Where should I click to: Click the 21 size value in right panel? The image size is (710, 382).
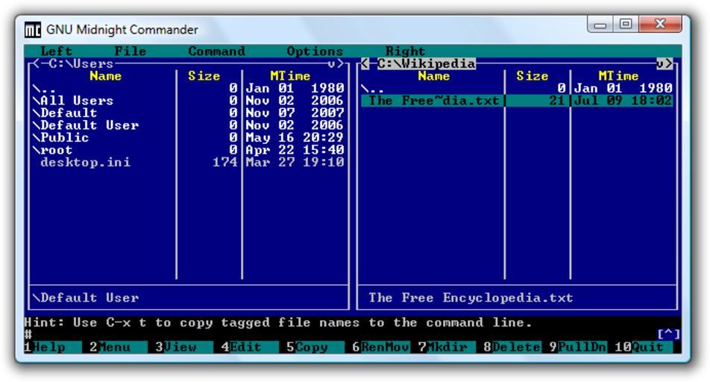click(557, 101)
